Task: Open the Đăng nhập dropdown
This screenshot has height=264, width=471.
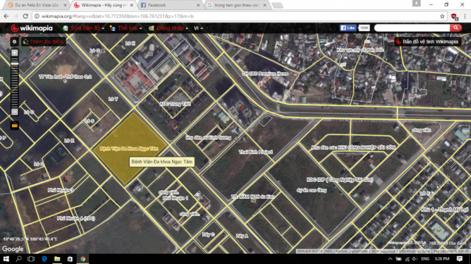Action: [168, 28]
